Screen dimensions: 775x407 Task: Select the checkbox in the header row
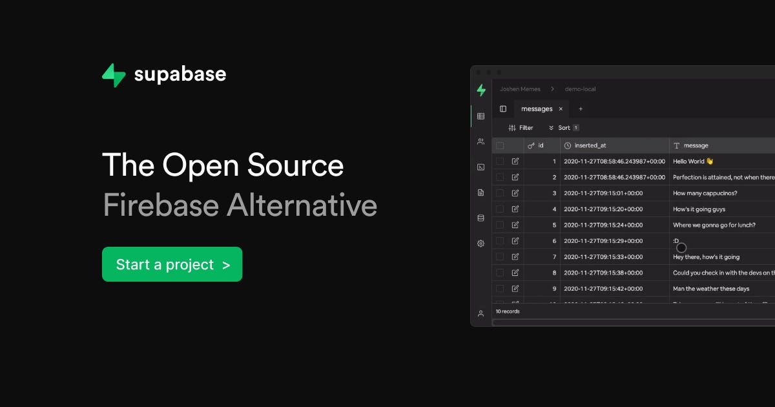(x=501, y=145)
